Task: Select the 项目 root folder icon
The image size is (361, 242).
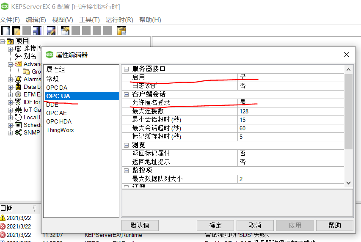Action: pyautogui.click(x=10, y=41)
